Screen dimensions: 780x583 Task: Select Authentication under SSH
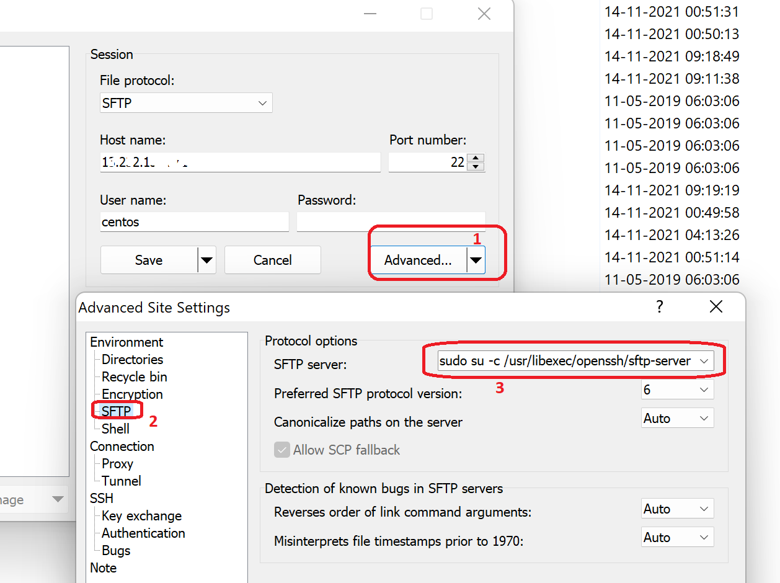(x=143, y=533)
